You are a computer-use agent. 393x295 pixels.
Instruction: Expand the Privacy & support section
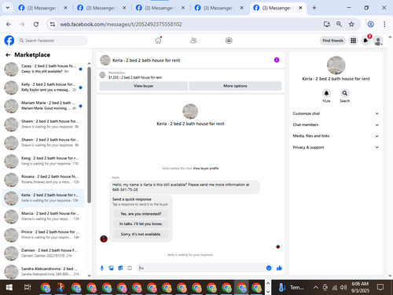(x=336, y=147)
